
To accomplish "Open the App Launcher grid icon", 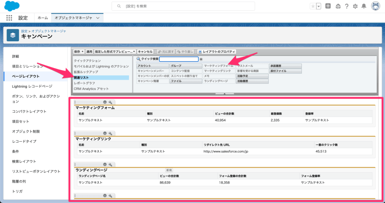I will tap(9, 18).
